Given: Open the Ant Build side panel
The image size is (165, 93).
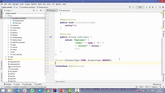Looking at the screenshot, I should [x=164, y=25].
